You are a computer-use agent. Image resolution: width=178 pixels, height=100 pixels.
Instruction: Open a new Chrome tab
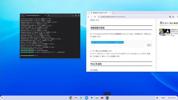(113, 13)
